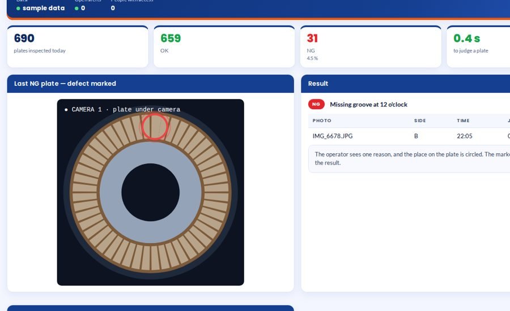This screenshot has height=311, width=510.
Task: Click the 'CAMERA 1 · plate under camera' label
Action: click(122, 109)
